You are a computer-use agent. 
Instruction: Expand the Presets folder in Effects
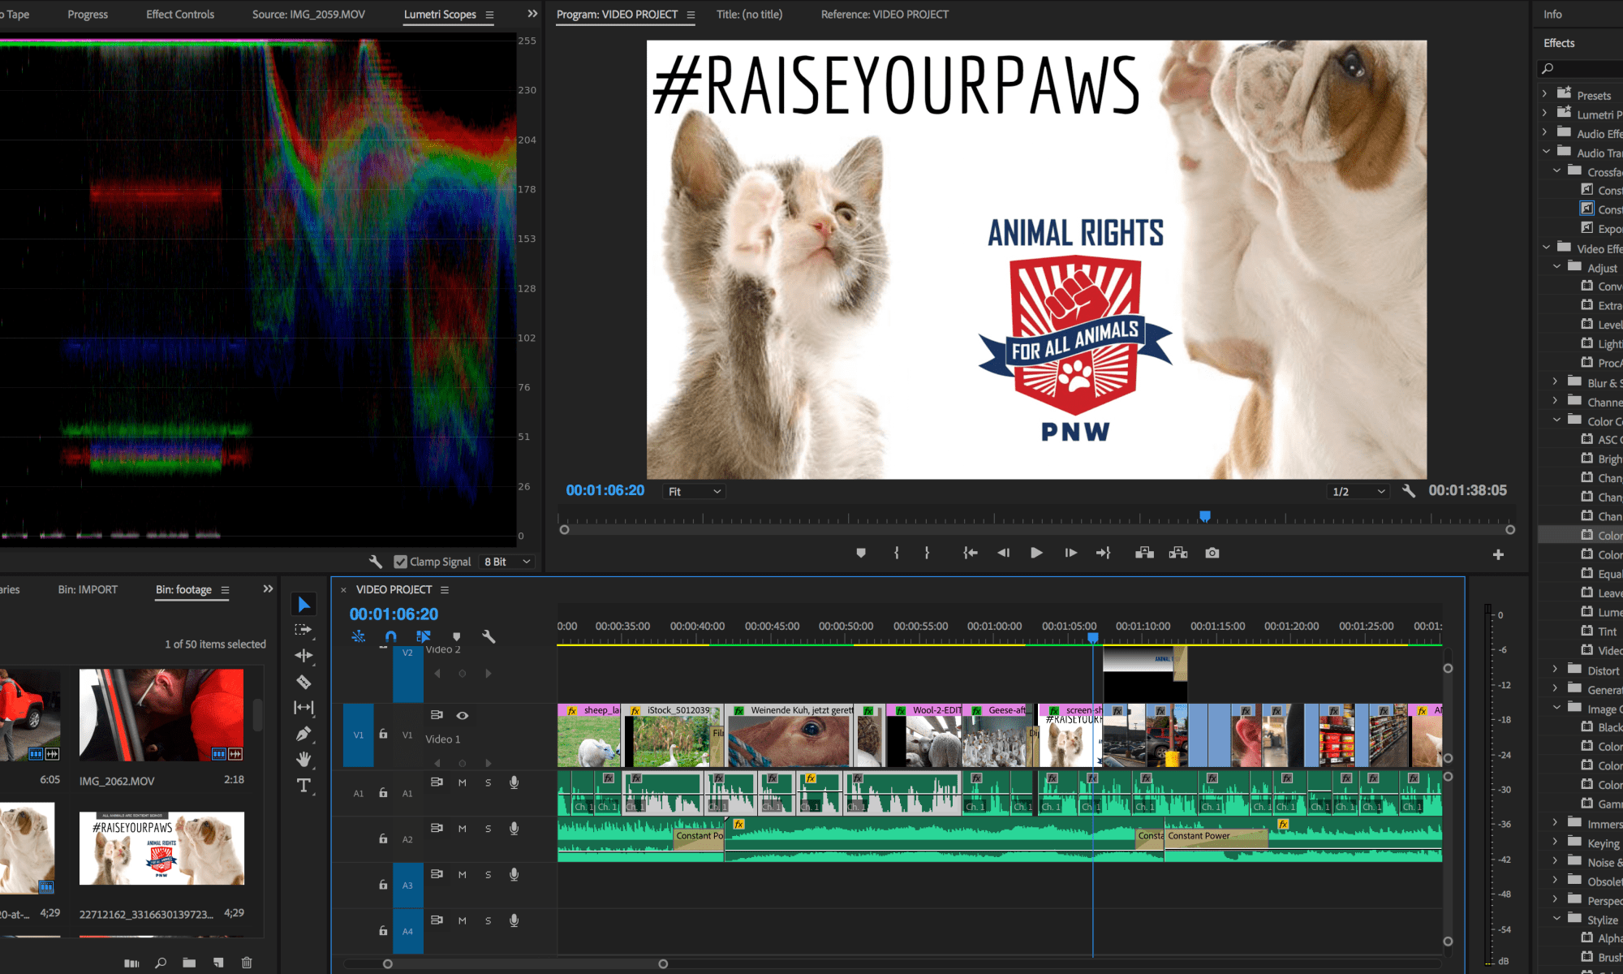click(1544, 94)
